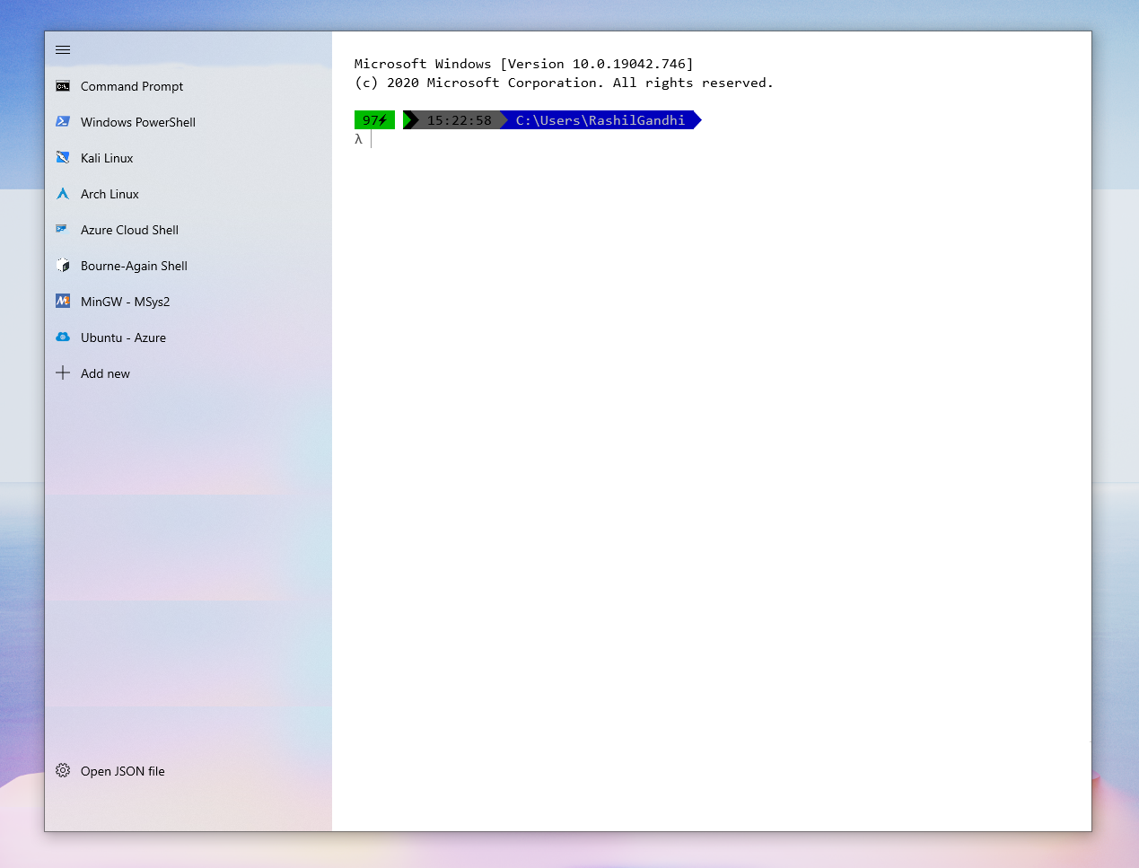Click the green battery status segment

pos(374,119)
